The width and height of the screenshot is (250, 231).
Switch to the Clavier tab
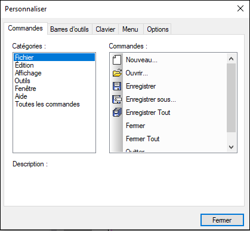pyautogui.click(x=105, y=29)
